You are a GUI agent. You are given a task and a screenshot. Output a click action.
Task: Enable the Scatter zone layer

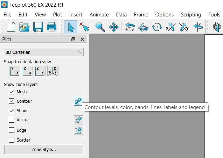pyautogui.click(x=12, y=140)
